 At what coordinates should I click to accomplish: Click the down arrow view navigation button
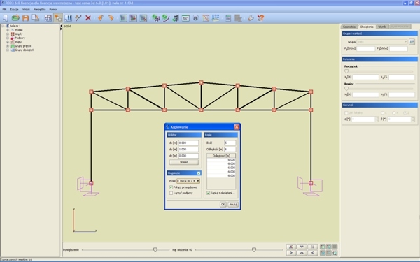click(302, 247)
